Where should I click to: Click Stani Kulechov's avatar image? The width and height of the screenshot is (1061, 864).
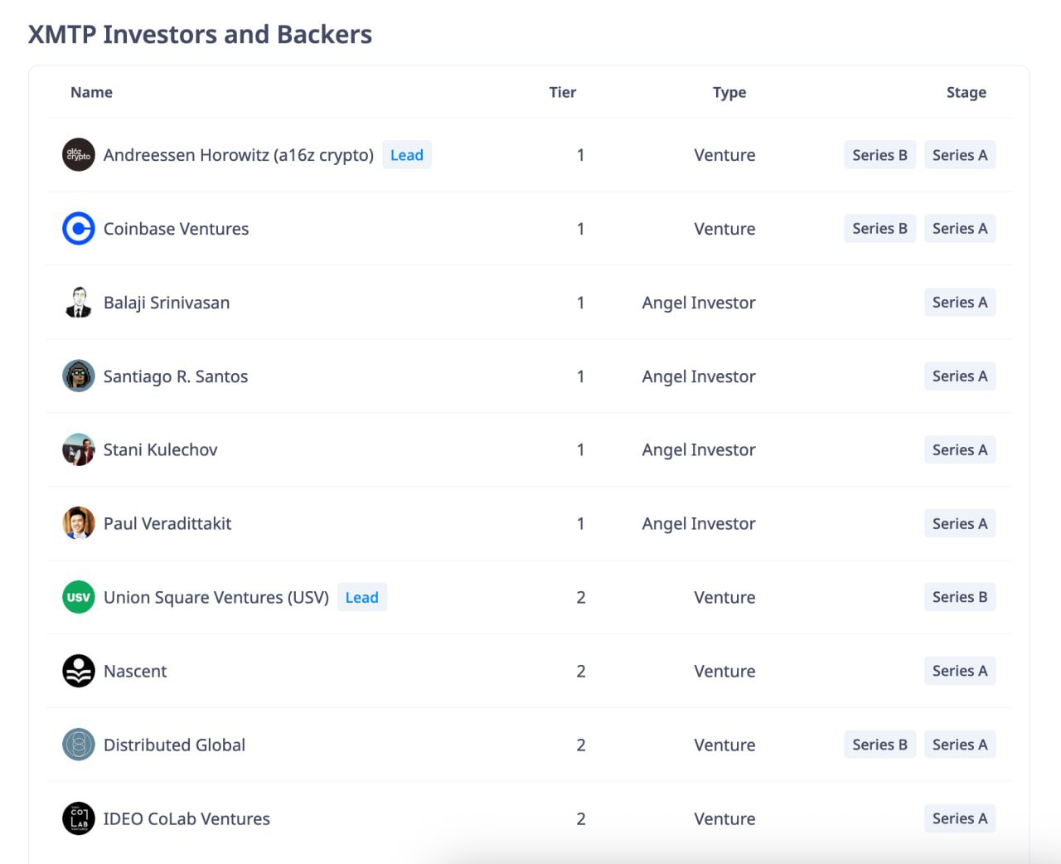(x=79, y=449)
